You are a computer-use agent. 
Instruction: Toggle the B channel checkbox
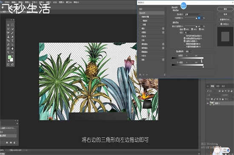coord(200,29)
